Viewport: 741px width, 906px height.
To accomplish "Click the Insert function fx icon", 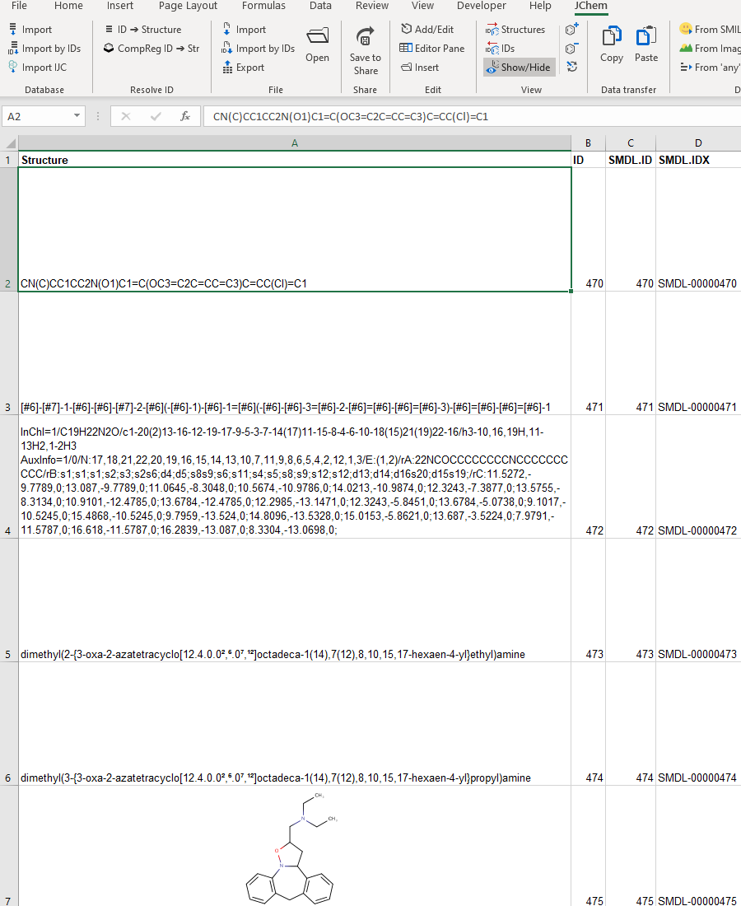I will (x=185, y=117).
